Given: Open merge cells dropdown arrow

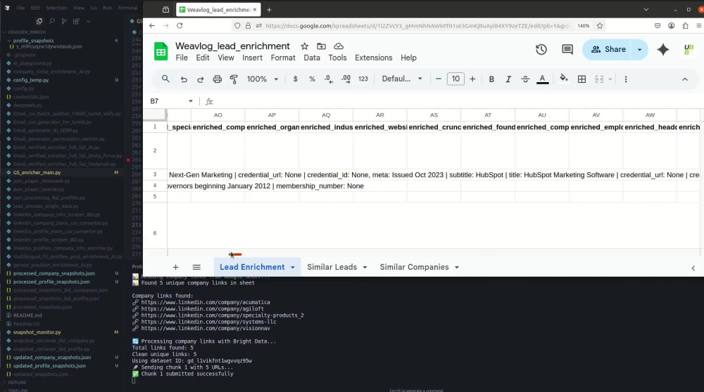Looking at the screenshot, I should pyautogui.click(x=610, y=79).
